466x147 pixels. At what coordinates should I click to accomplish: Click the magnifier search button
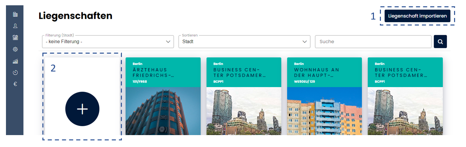click(x=440, y=42)
